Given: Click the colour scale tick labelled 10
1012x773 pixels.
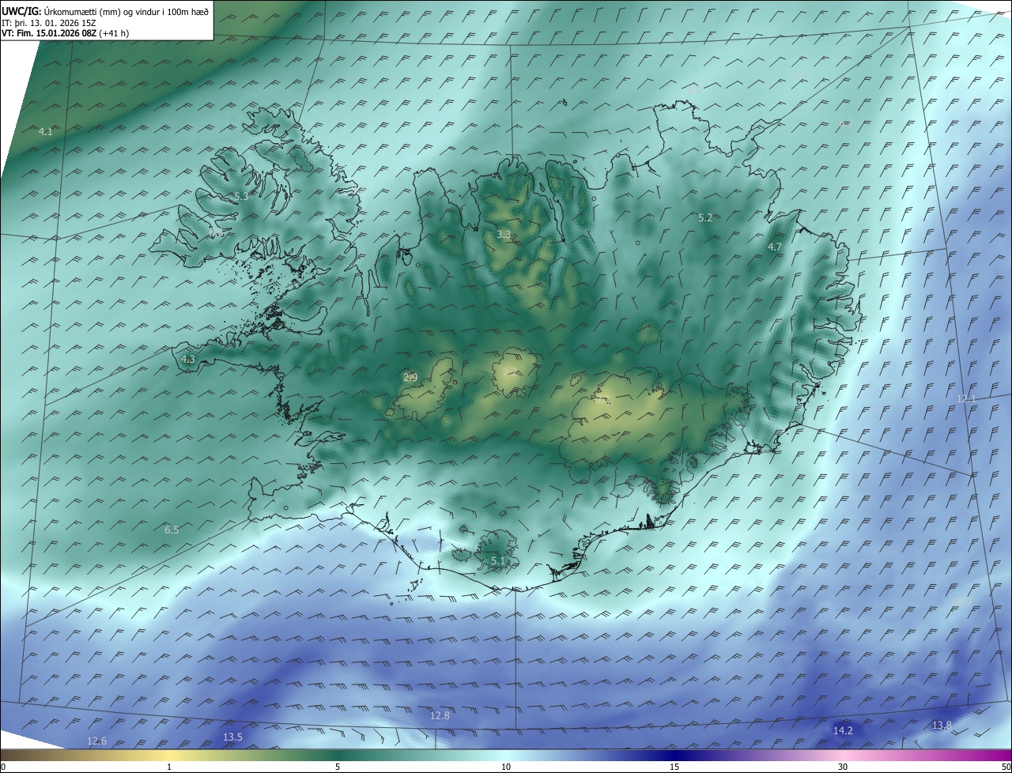Looking at the screenshot, I should tap(506, 767).
